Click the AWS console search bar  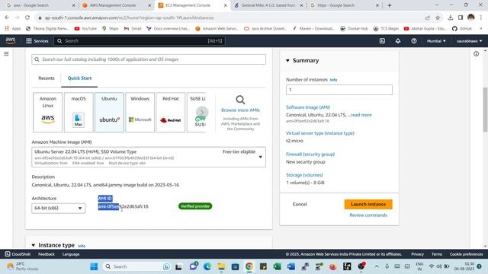(x=140, y=40)
